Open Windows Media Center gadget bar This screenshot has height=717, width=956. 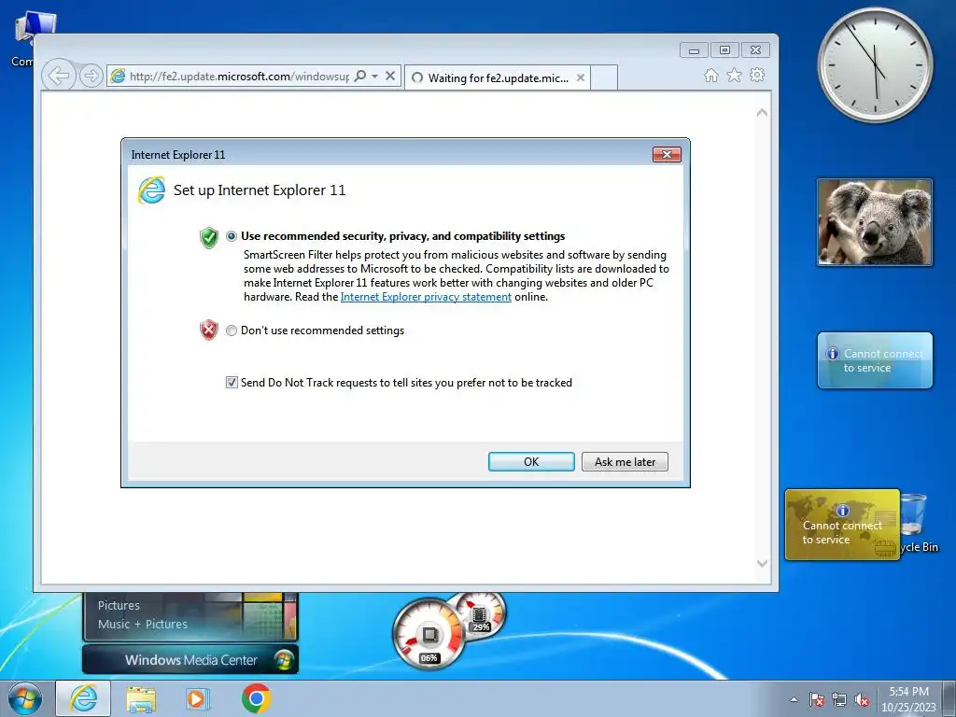[190, 660]
